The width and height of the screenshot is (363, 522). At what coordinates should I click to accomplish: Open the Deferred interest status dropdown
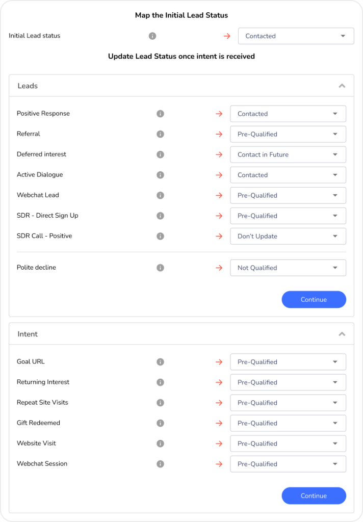[x=288, y=154]
